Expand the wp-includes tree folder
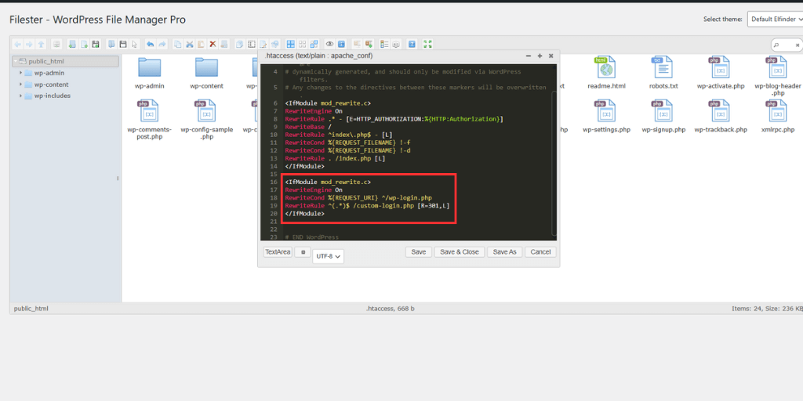Image resolution: width=803 pixels, height=401 pixels. [x=20, y=96]
